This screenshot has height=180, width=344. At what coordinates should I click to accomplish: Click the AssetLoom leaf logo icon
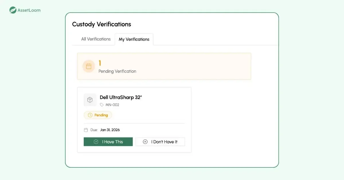point(13,10)
